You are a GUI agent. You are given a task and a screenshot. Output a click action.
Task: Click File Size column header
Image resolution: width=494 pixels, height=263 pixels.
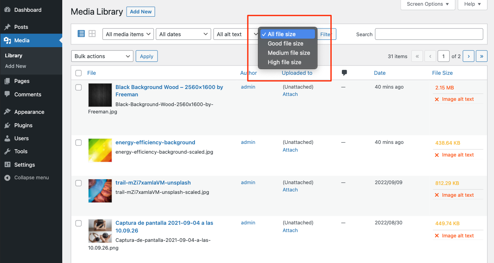442,73
